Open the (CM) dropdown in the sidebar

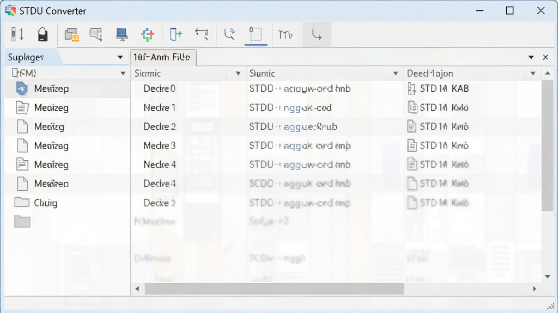(x=123, y=73)
